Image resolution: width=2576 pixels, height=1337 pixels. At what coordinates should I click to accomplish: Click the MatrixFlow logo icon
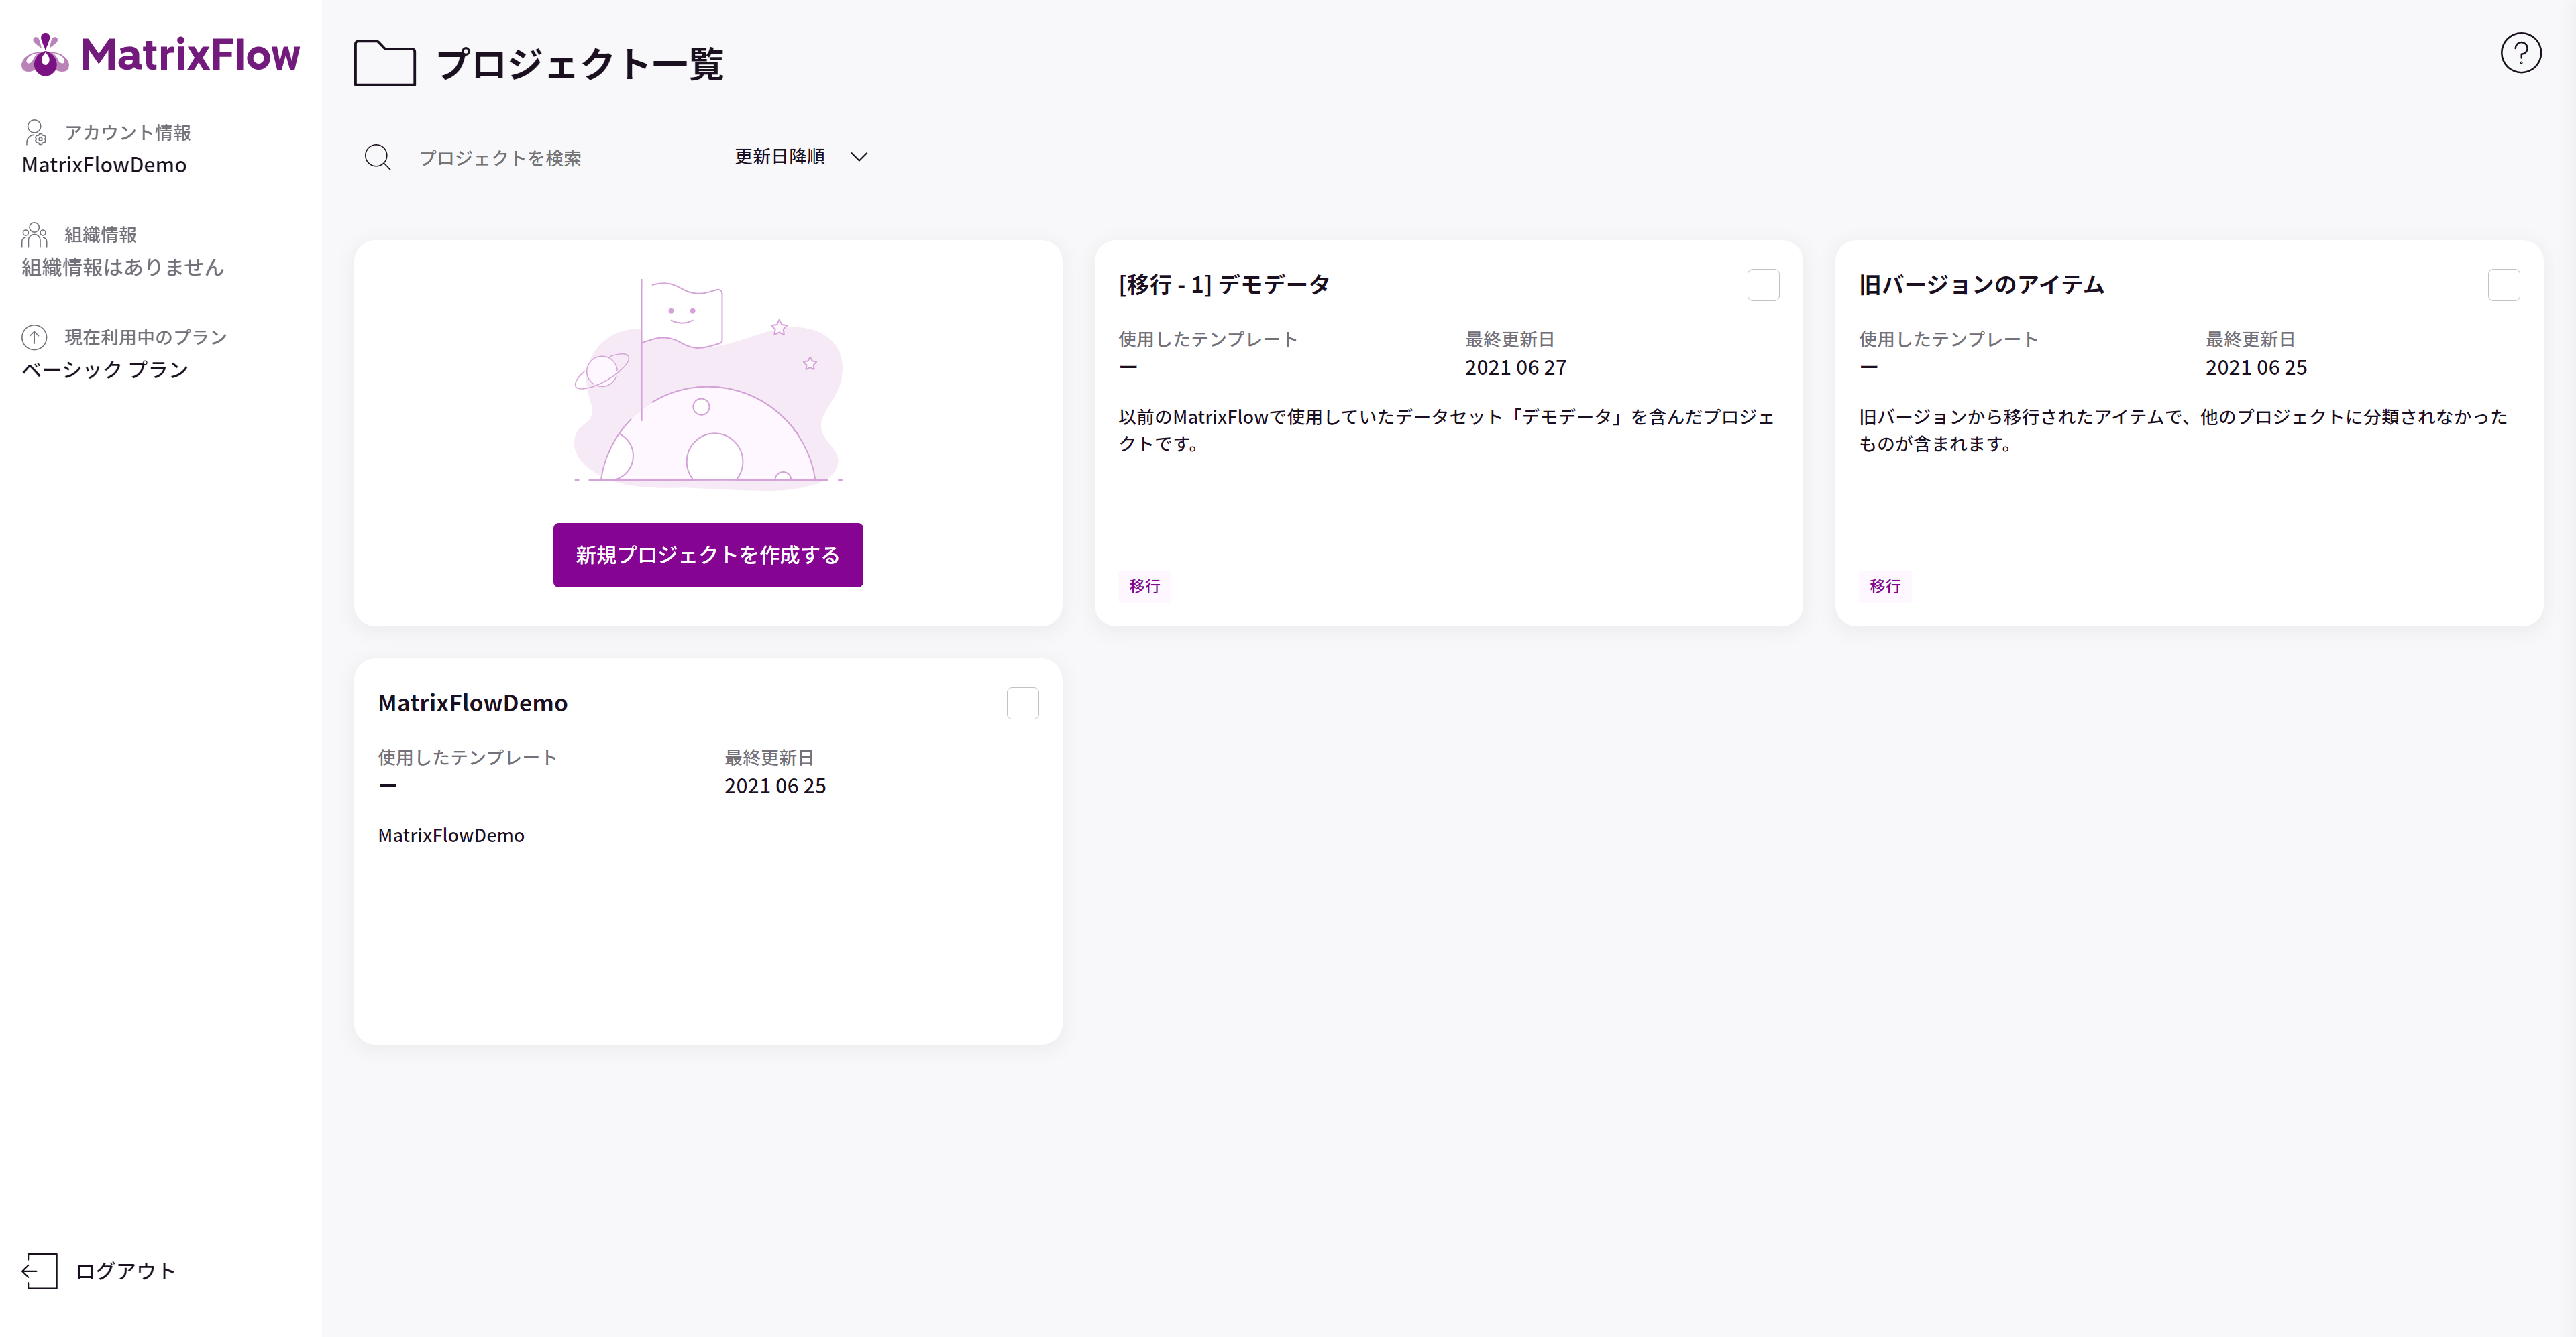pyautogui.click(x=45, y=54)
